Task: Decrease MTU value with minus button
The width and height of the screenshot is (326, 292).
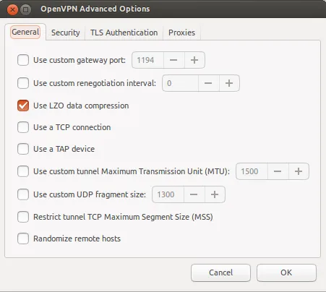Action: click(278, 171)
